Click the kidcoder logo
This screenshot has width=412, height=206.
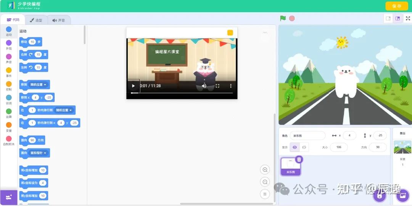click(24, 5)
